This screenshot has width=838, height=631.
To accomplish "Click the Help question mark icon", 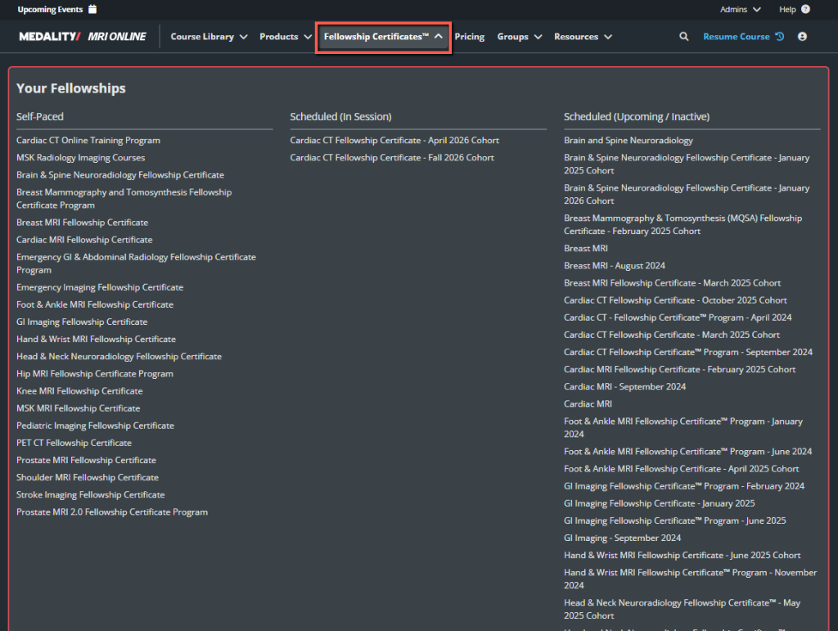I will pyautogui.click(x=805, y=9).
